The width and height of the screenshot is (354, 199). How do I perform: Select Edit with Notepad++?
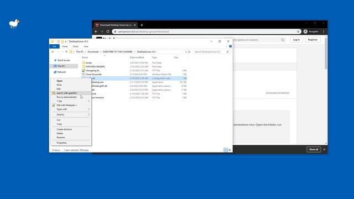tap(67, 105)
